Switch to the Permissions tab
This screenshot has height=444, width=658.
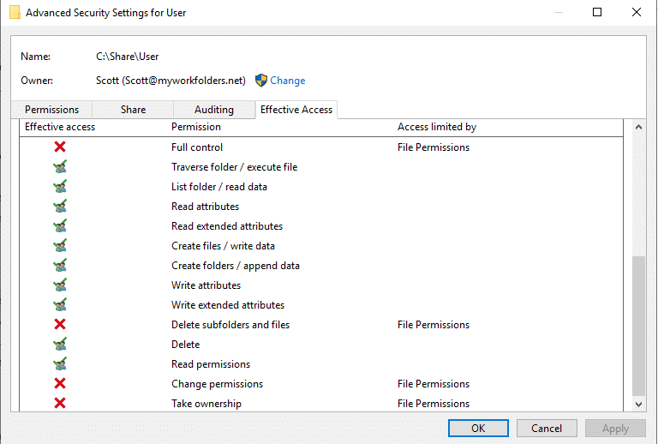[x=51, y=110]
